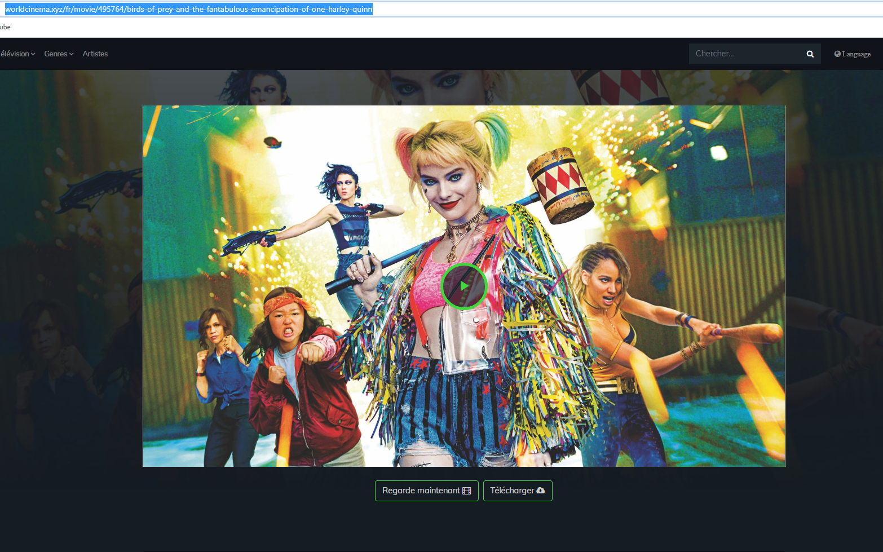Switch to the browser tab labeled ube

5,27
